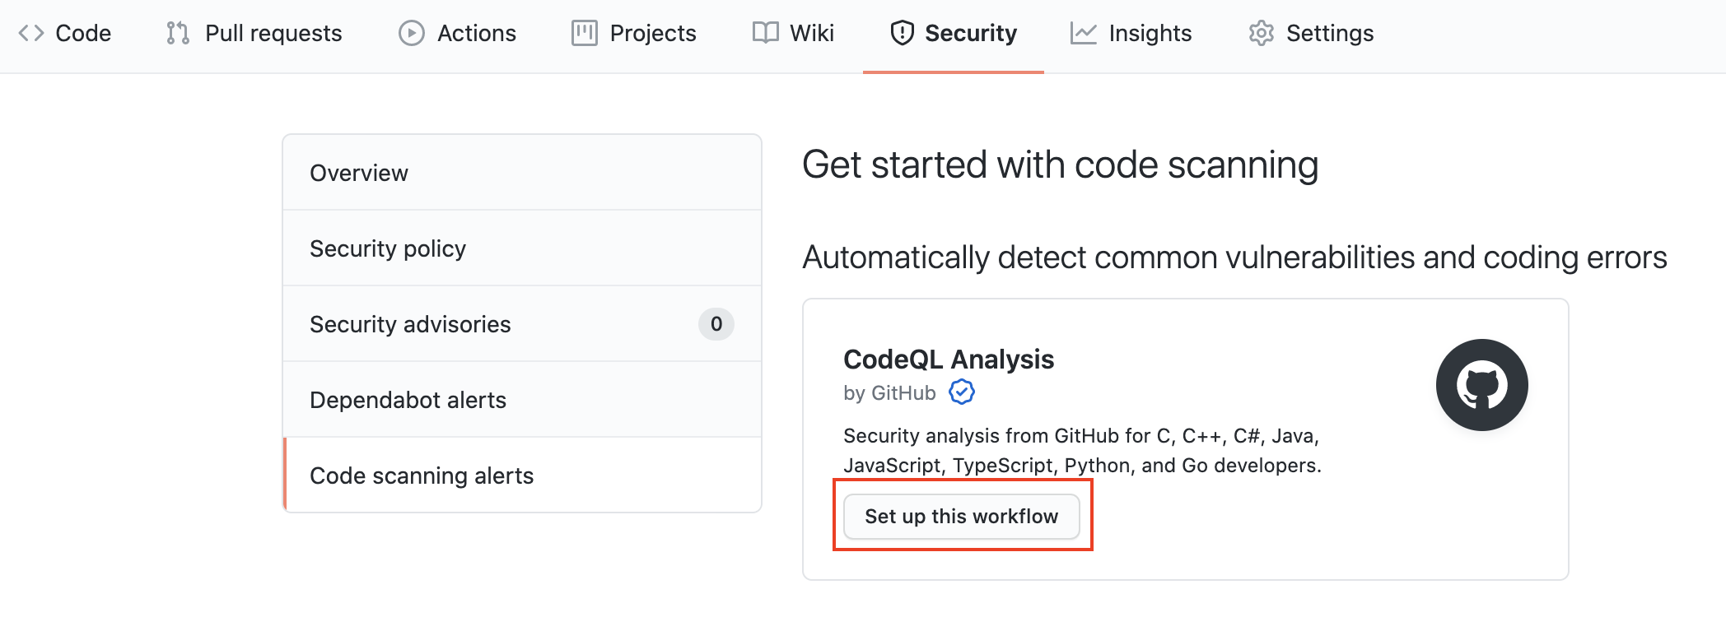1726x617 pixels.
Task: Open the Security advisories section
Action: click(x=522, y=324)
